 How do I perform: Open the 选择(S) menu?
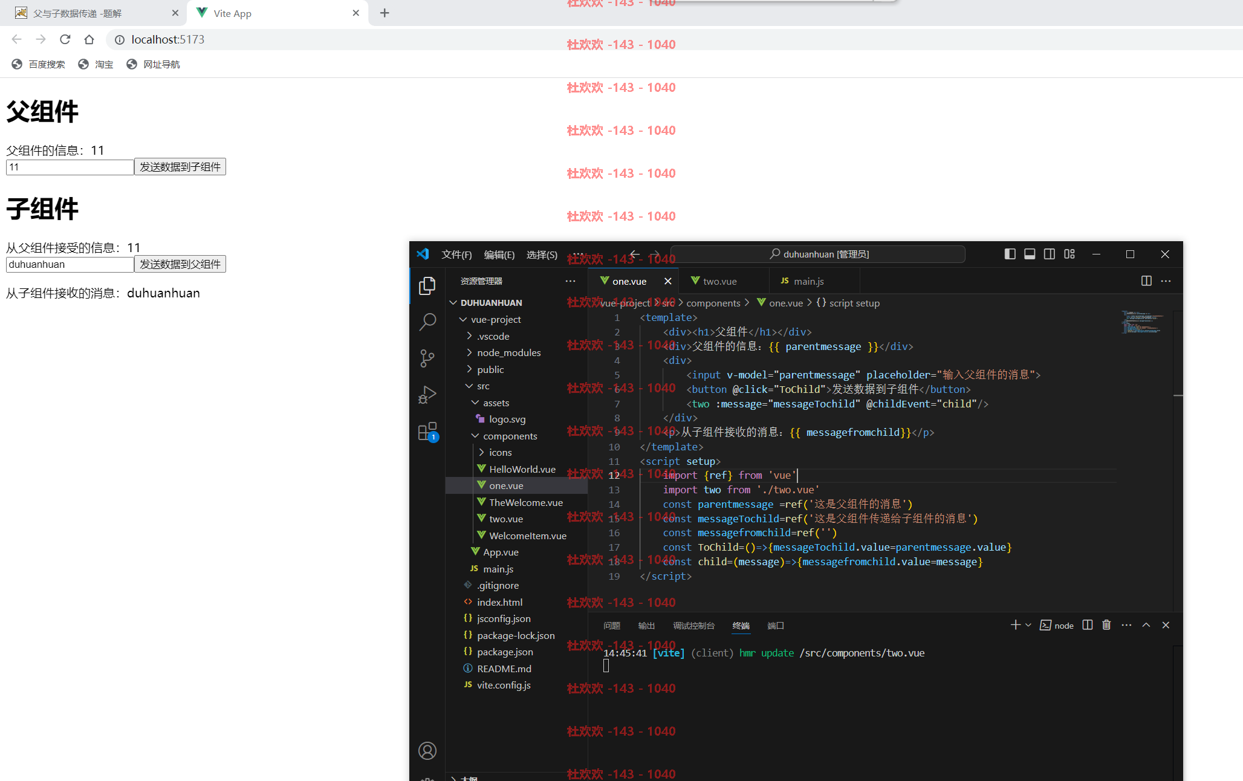coord(542,254)
